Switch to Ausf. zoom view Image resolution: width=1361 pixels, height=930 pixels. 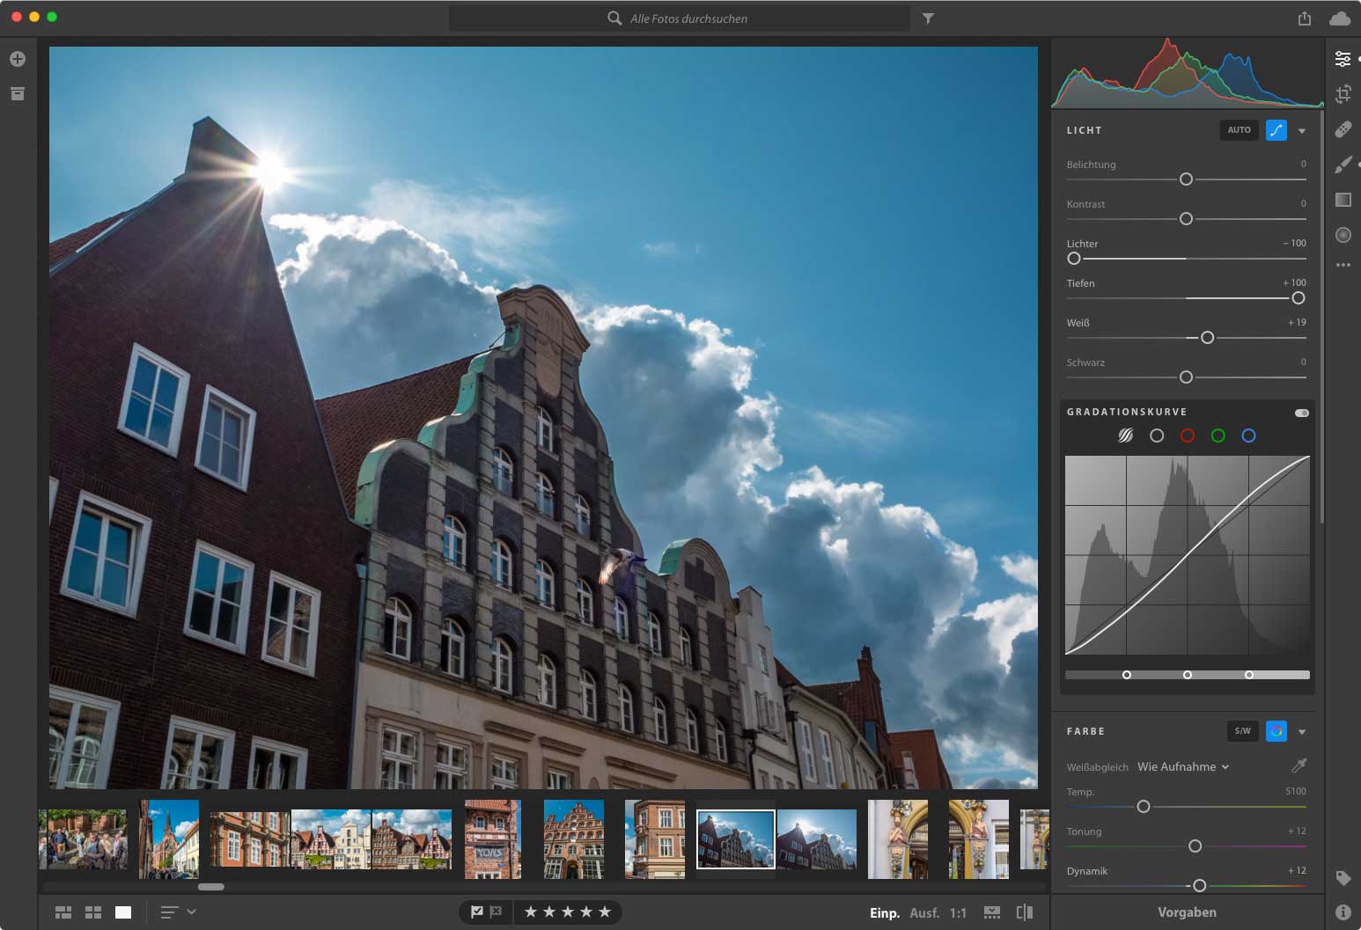[x=923, y=913]
